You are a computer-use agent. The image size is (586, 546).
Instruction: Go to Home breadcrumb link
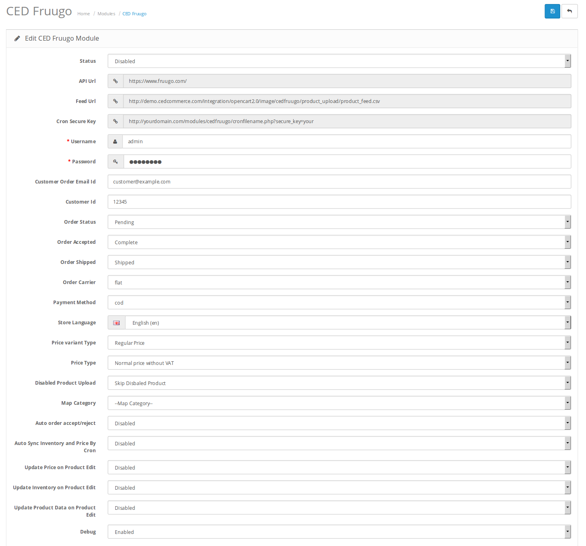pos(83,14)
